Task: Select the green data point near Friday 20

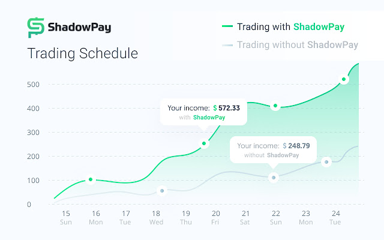Action: [x=204, y=143]
